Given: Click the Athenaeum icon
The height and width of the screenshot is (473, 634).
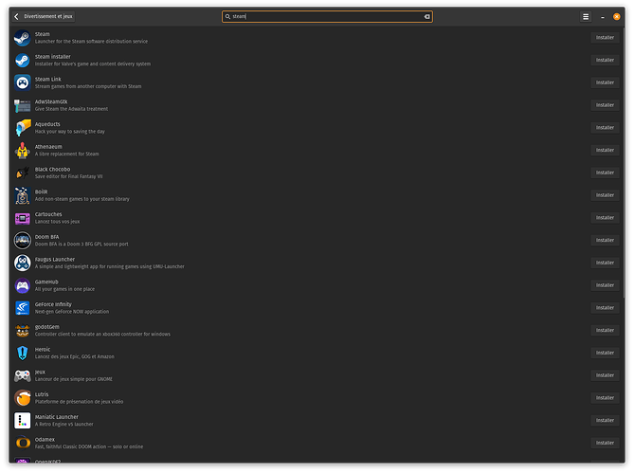Looking at the screenshot, I should (x=22, y=150).
